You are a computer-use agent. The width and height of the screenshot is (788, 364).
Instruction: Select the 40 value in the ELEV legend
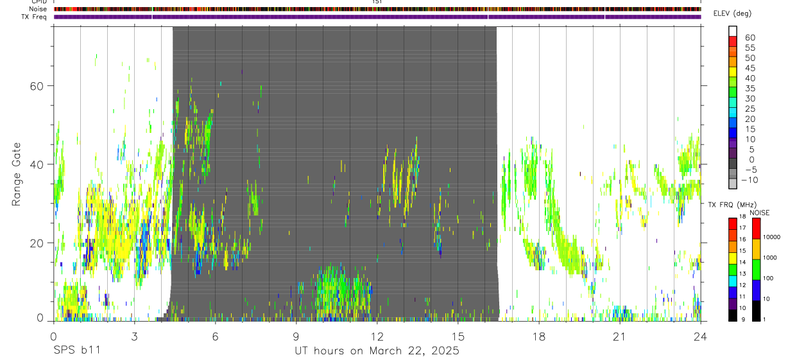(749, 78)
